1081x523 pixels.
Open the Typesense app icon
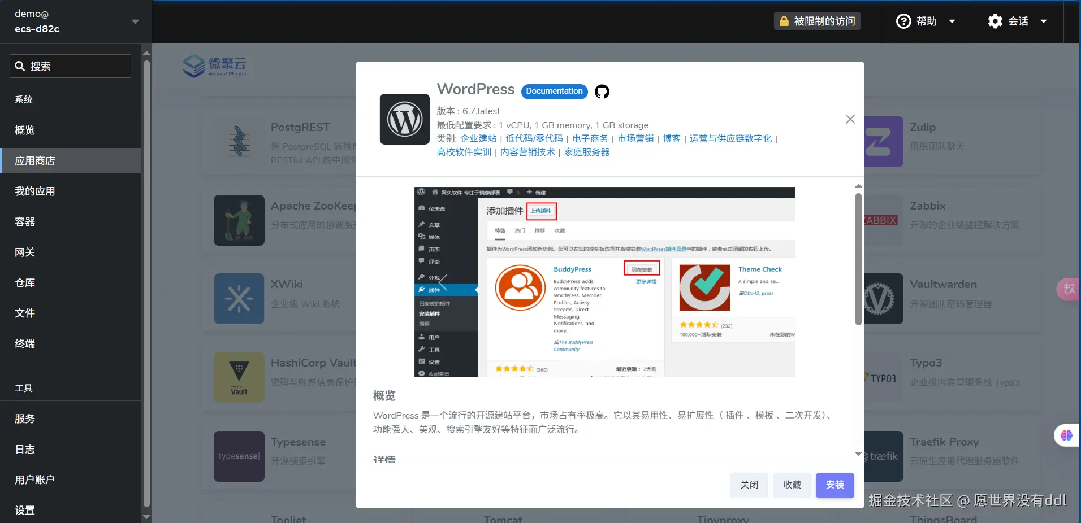pos(239,456)
